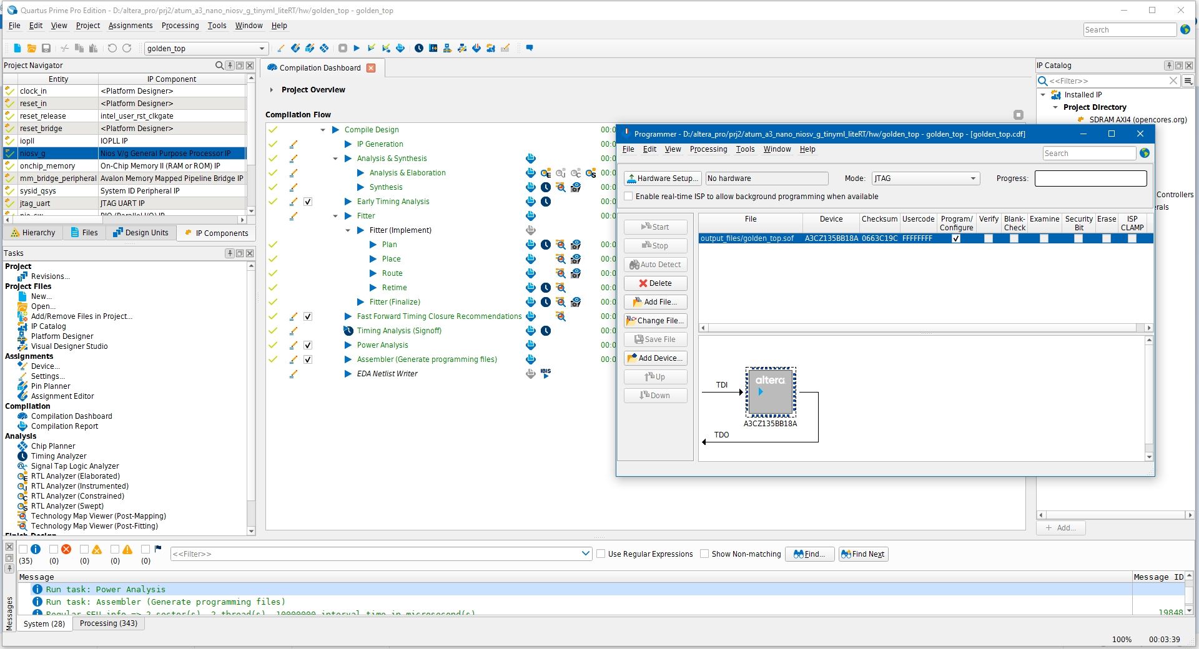Uncheck Program/Configure for golden_top.sof

(955, 238)
